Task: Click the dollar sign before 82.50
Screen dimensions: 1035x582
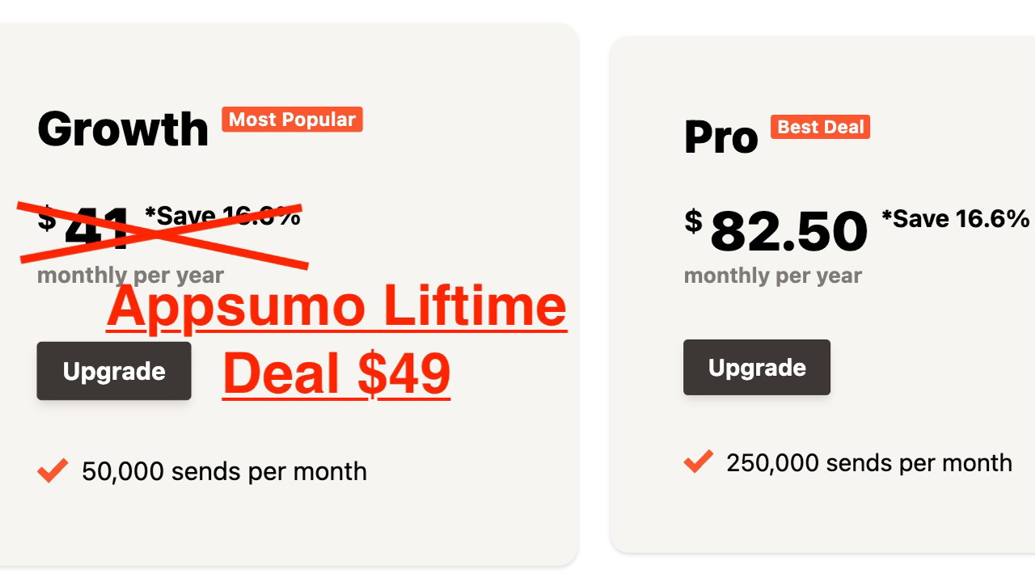Action: (693, 221)
